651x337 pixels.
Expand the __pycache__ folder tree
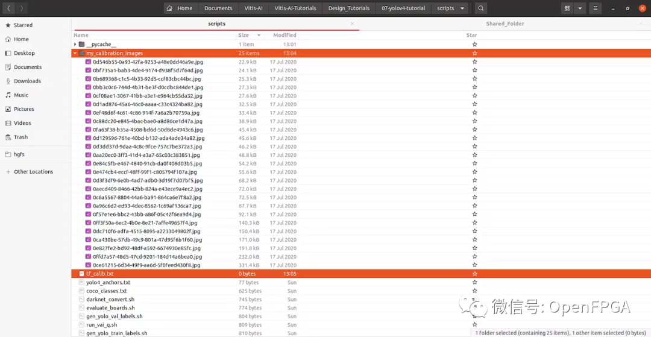[75, 45]
